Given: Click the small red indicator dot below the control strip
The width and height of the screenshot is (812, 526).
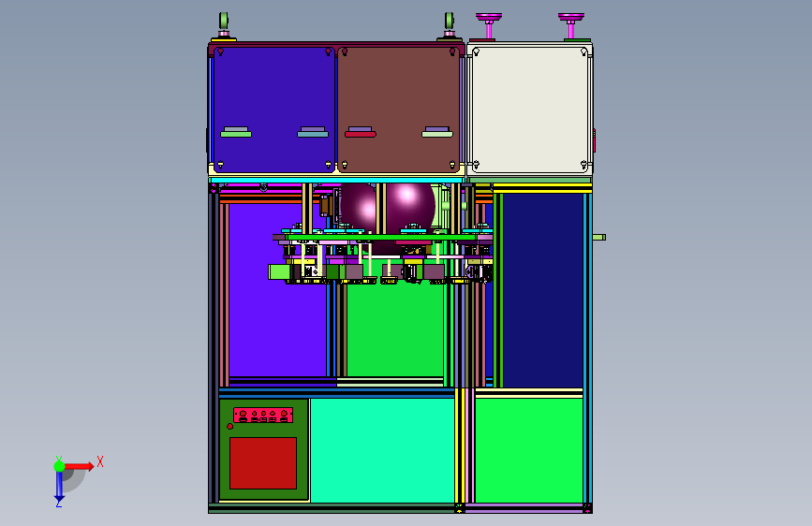Looking at the screenshot, I should point(230,426).
